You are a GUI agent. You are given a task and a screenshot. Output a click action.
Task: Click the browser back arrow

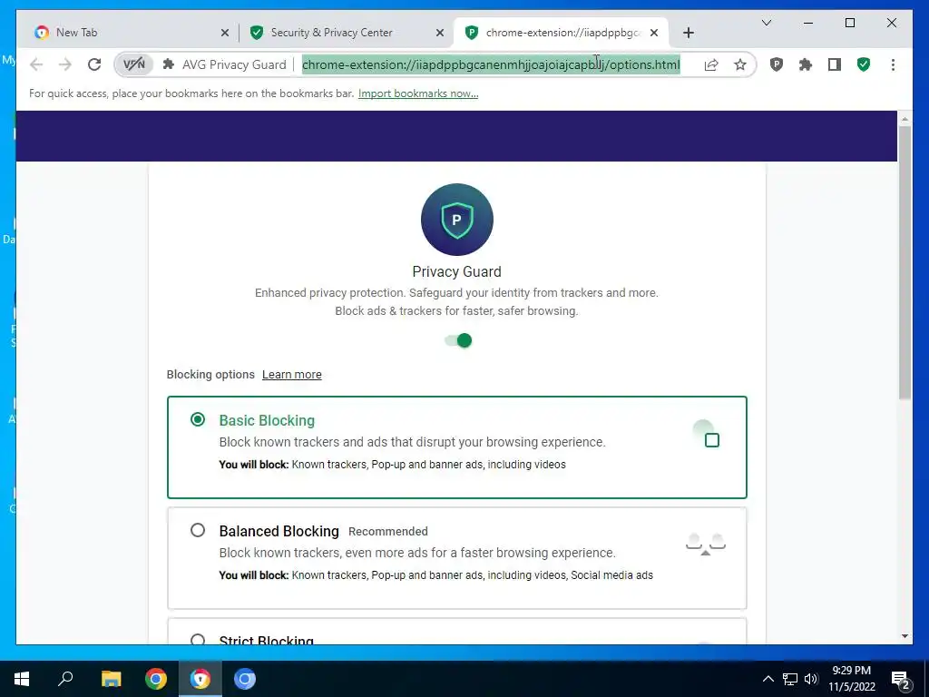36,64
